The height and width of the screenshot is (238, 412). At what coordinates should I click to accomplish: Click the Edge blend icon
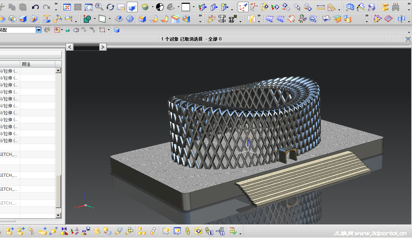pyautogui.click(x=143, y=19)
